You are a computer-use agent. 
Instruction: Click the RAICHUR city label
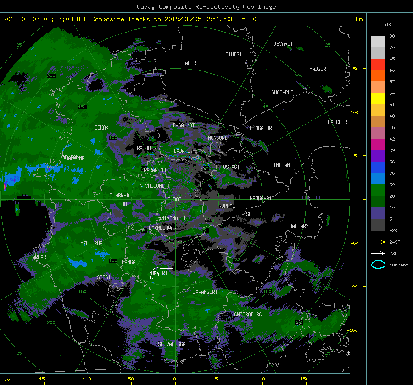tap(337, 122)
